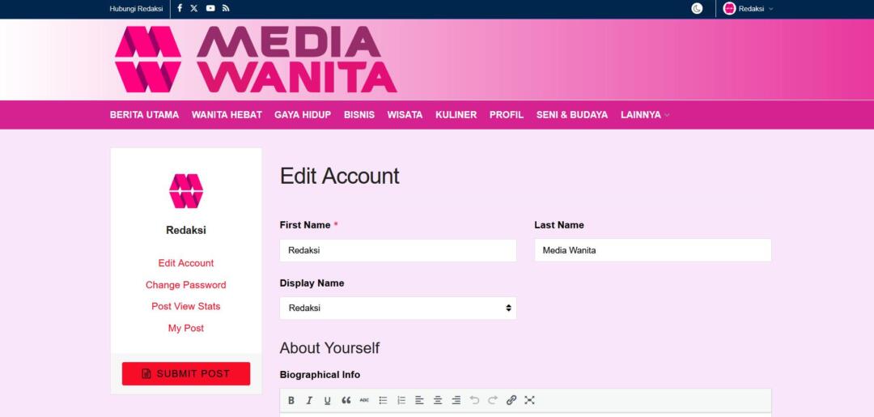The width and height of the screenshot is (874, 417).
Task: Focus the First Name input field
Action: click(x=398, y=250)
